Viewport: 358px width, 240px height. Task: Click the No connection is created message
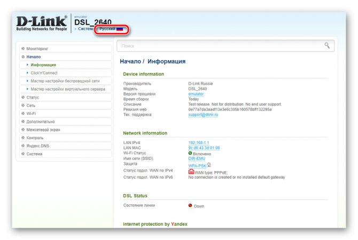(x=237, y=177)
